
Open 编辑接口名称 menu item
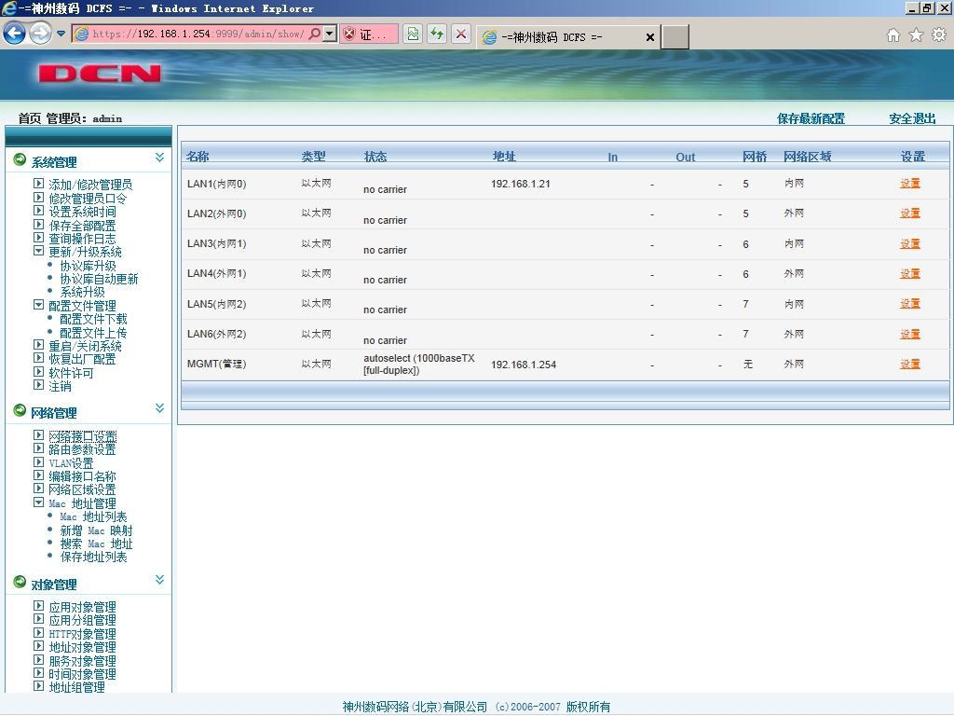click(x=82, y=476)
